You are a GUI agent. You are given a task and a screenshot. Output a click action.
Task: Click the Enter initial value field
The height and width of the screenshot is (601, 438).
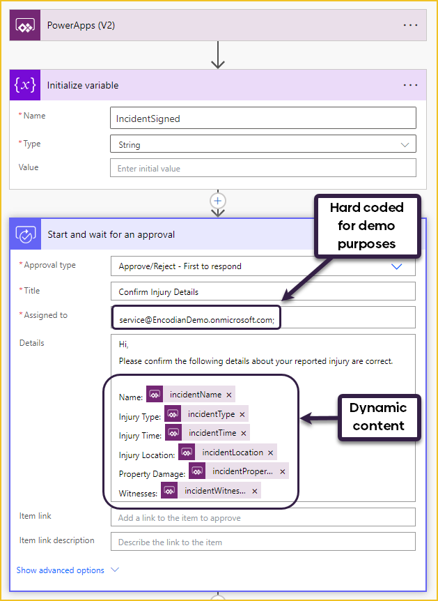[263, 168]
